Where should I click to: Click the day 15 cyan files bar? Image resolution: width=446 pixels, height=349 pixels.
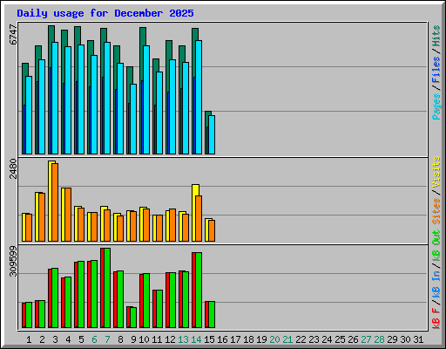point(212,134)
